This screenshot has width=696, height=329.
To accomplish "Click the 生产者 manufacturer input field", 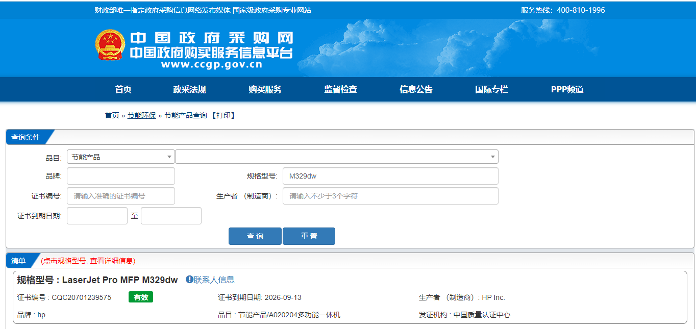I will 390,195.
